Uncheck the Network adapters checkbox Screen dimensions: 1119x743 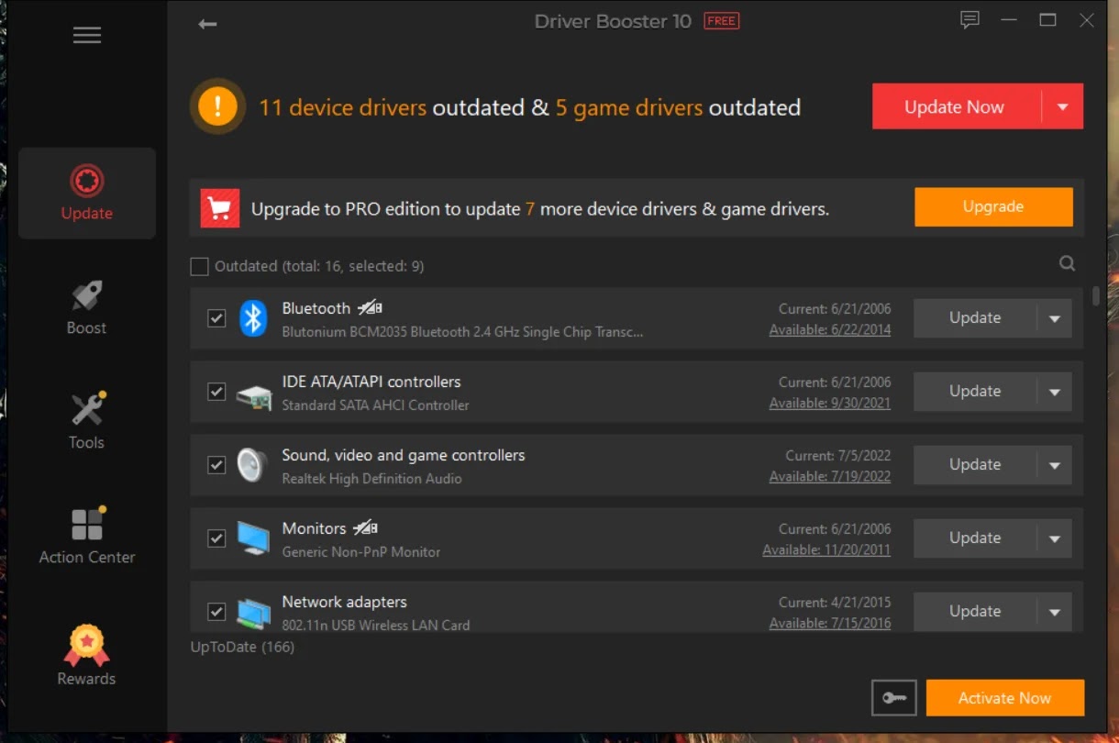coord(216,612)
